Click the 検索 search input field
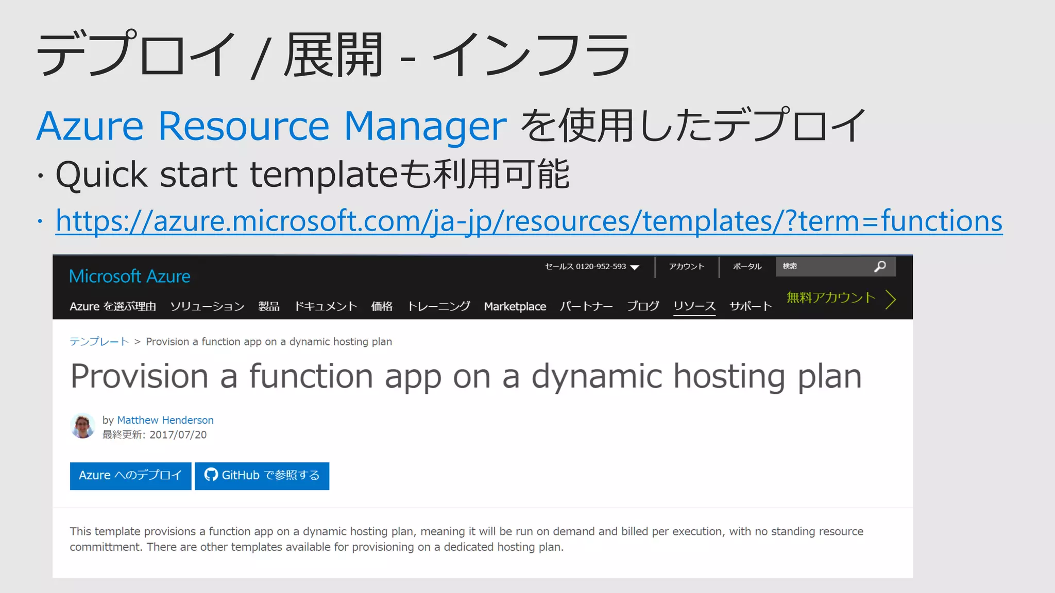Viewport: 1055px width, 593px height. 836,266
